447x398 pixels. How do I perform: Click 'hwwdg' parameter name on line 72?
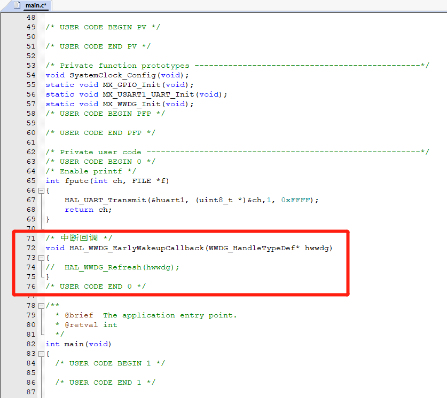click(x=317, y=248)
